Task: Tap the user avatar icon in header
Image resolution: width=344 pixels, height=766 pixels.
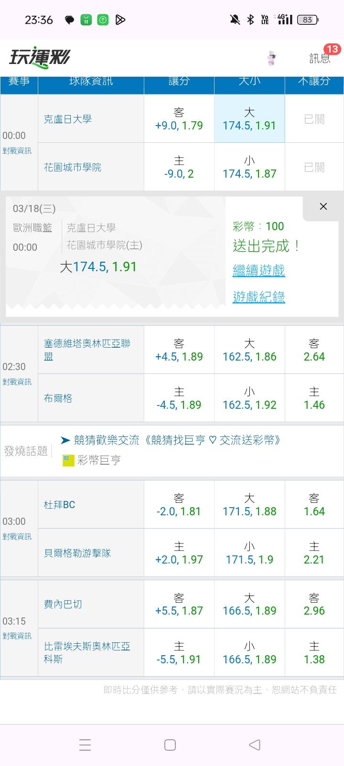Action: (272, 58)
